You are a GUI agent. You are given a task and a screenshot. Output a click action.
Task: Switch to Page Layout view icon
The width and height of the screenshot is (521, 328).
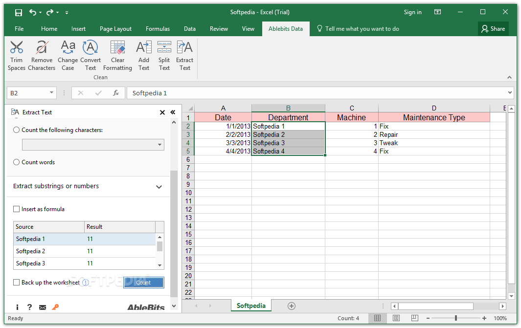396,318
